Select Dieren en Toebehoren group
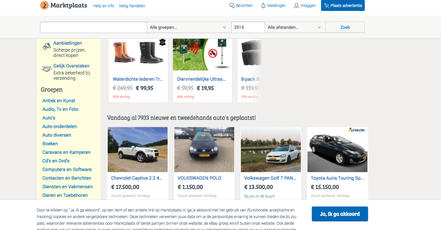This screenshot has width=441, height=230. 65,195
